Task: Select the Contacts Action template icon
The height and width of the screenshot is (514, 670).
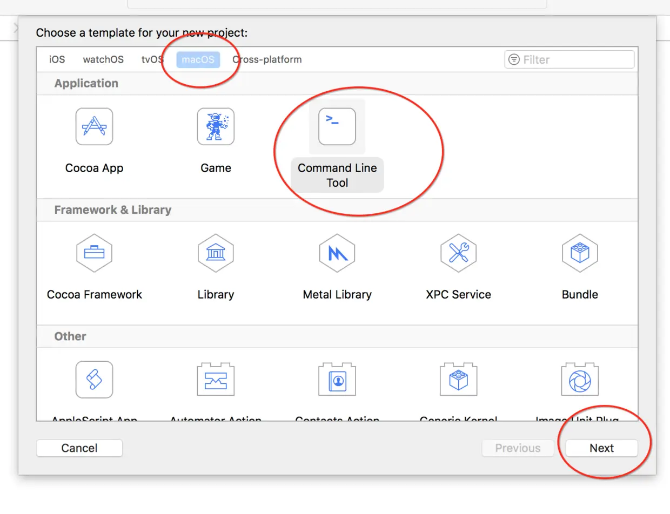Action: pyautogui.click(x=337, y=380)
